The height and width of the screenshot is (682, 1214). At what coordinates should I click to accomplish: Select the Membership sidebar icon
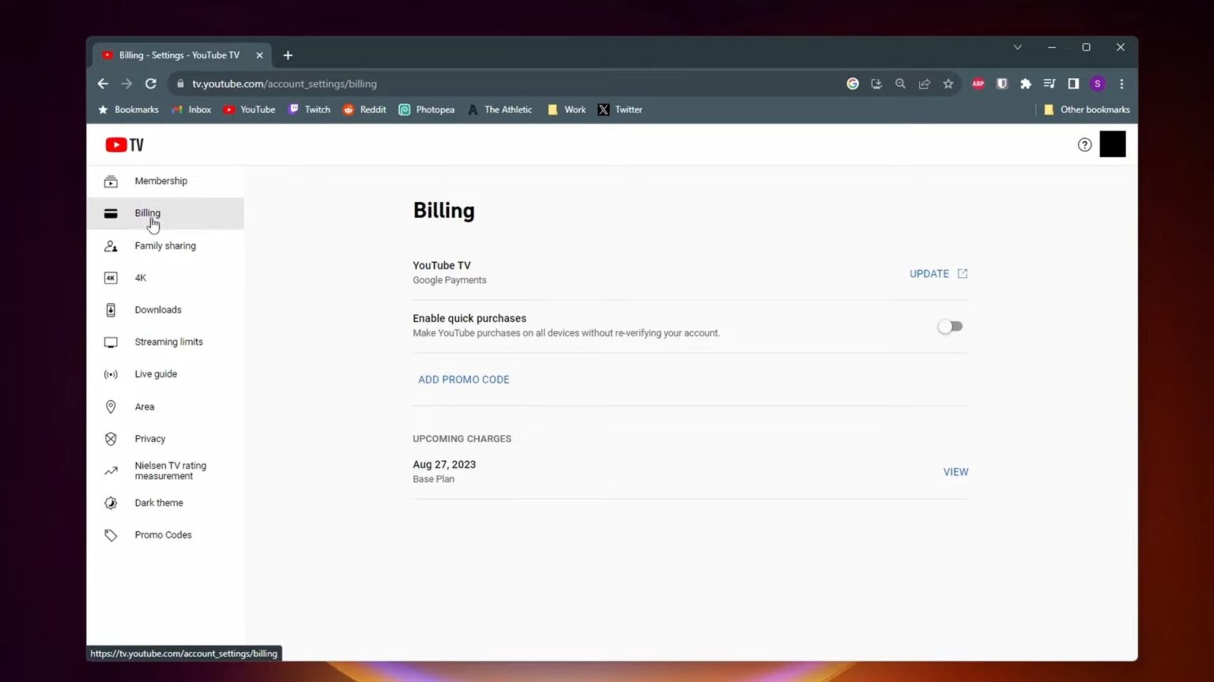[111, 181]
